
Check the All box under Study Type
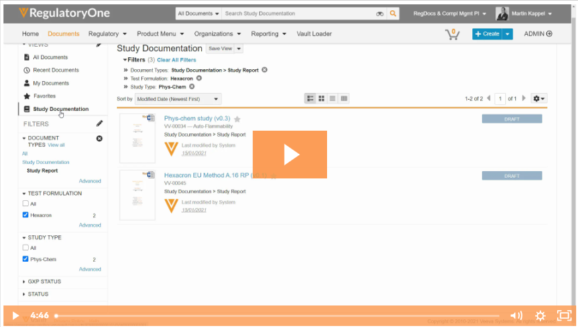pyautogui.click(x=26, y=248)
